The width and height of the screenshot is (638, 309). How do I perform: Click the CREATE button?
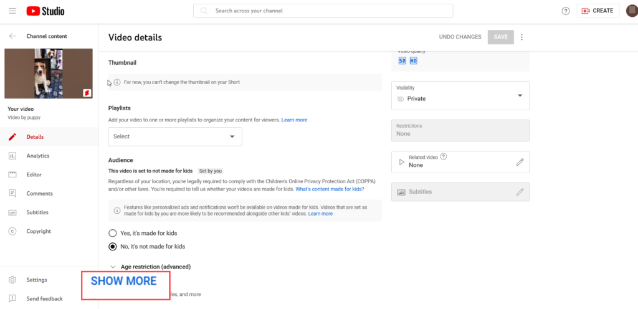pos(598,11)
